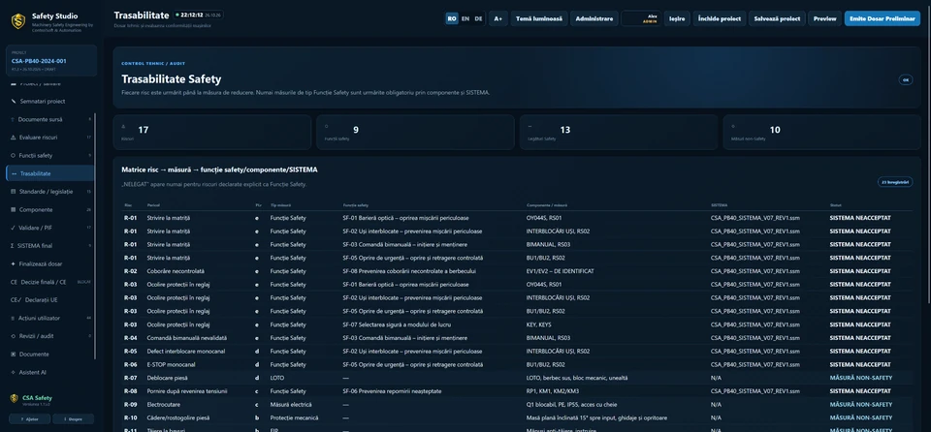
Task: Click R-06 E-STOP monocanal cell
Action: point(171,364)
